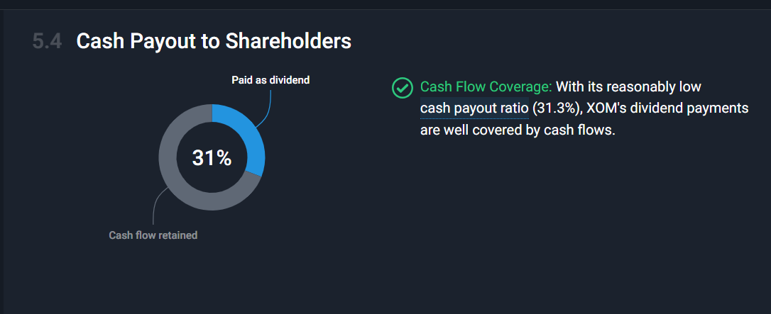Screen dimensions: 771x314
Task: Click the Paid as dividend chart label
Action: tap(270, 80)
